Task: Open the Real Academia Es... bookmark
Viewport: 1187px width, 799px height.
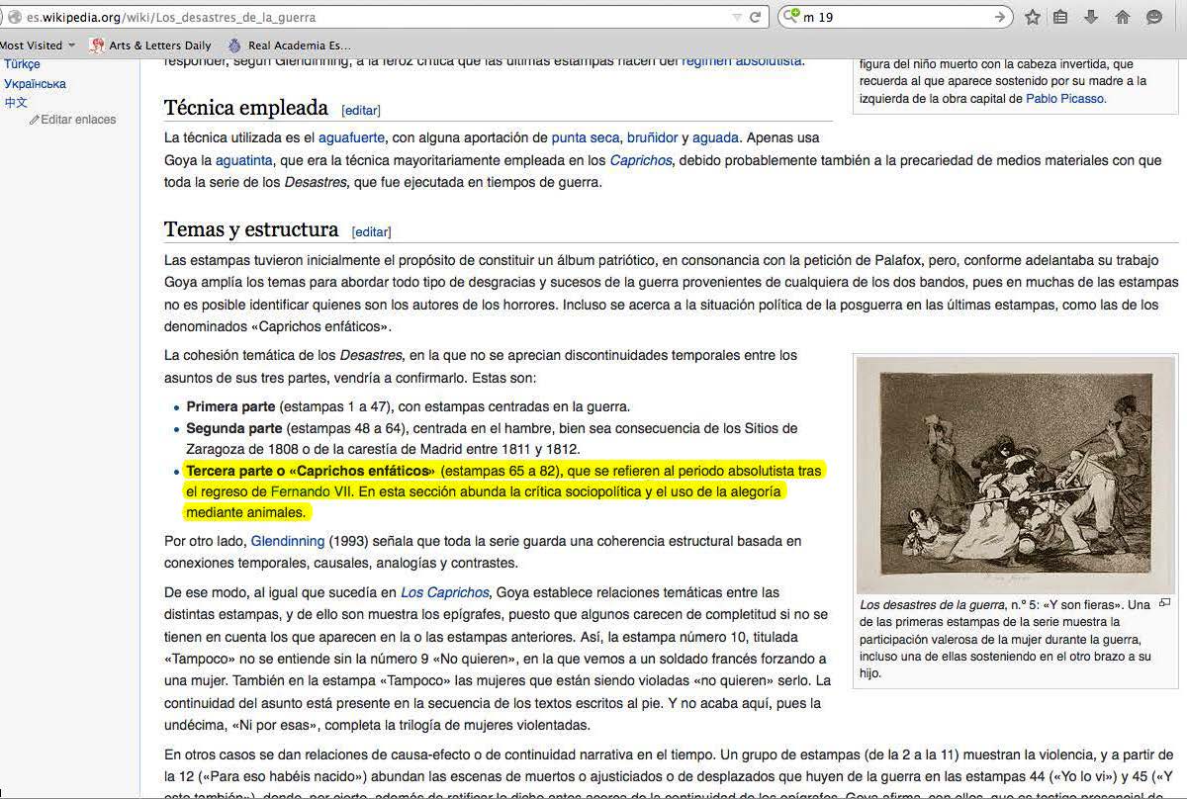Action: click(289, 44)
